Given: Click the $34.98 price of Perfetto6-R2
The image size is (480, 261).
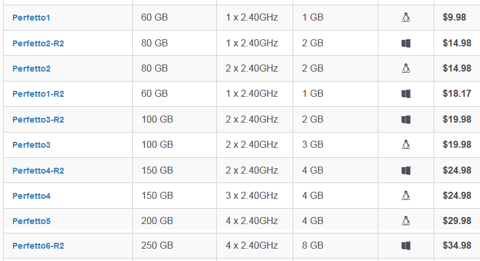Looking at the screenshot, I should 456,245.
